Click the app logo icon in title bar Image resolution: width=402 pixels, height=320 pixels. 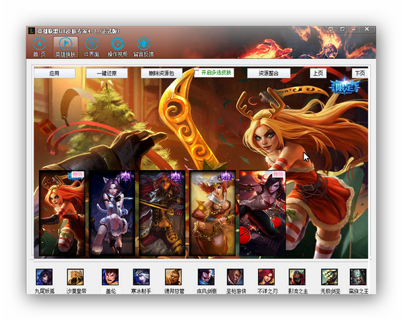click(x=31, y=31)
